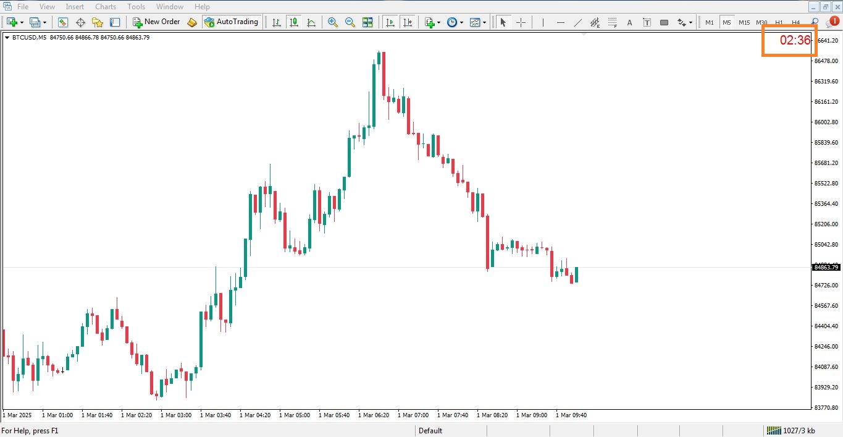Click the New Order button

(x=156, y=22)
